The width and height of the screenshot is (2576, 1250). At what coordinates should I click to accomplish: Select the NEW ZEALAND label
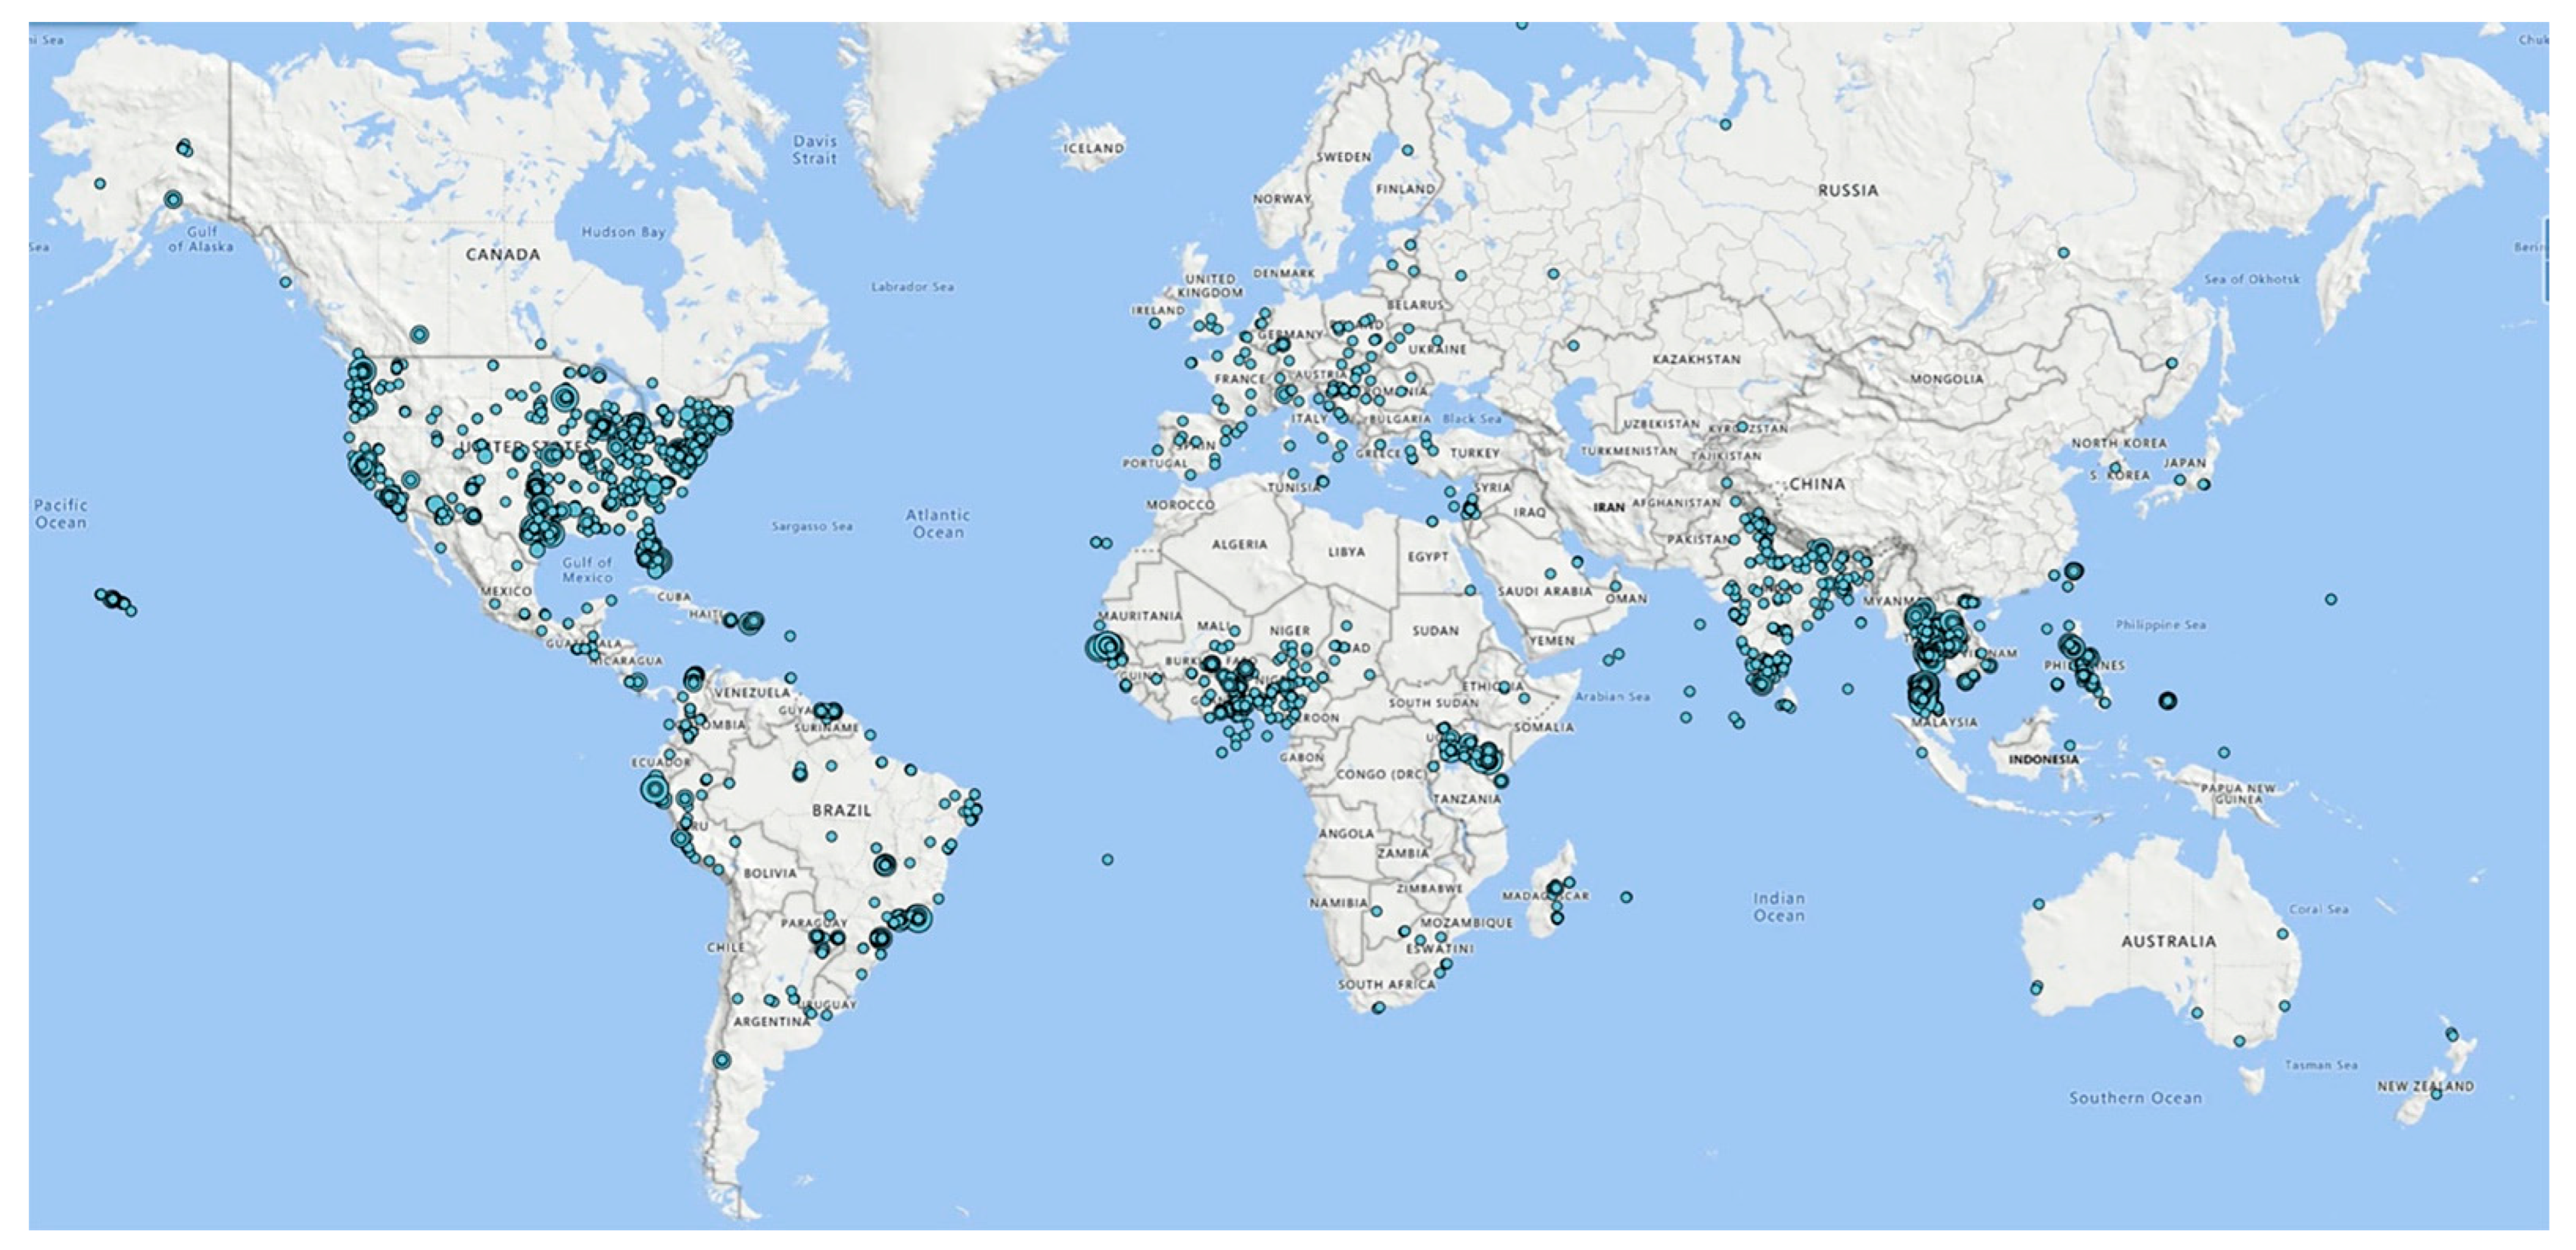pyautogui.click(x=2426, y=1086)
